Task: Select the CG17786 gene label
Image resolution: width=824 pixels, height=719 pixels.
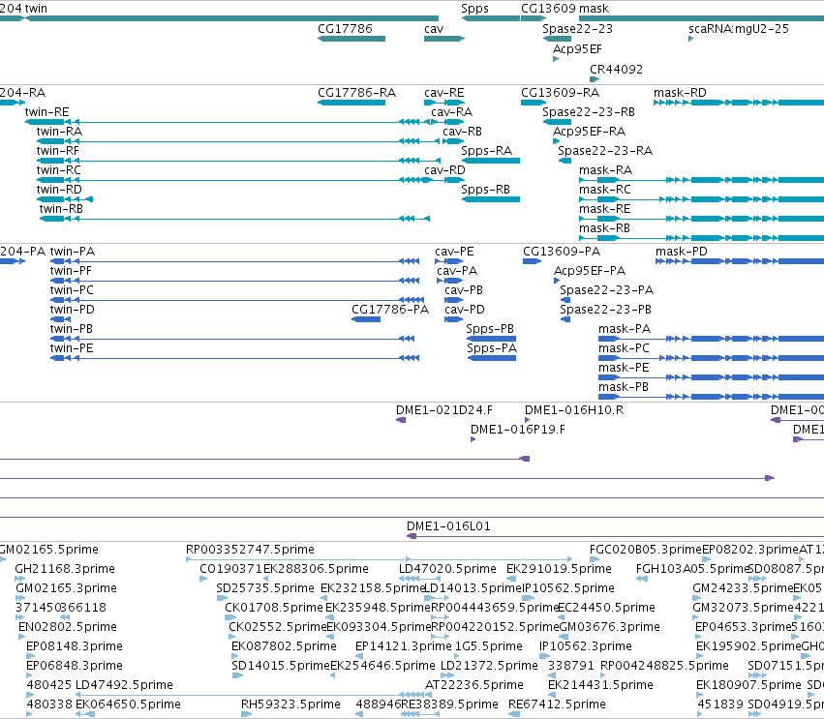Action: 345,29
